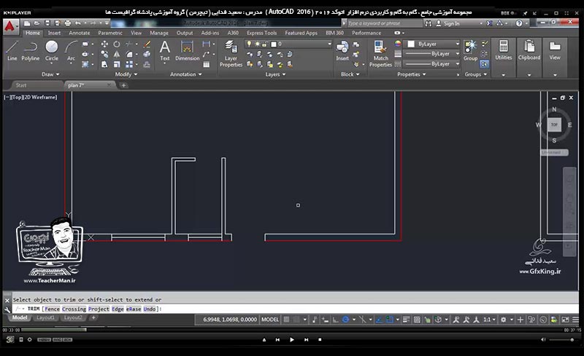
Task: Click the Scale tool icon
Action: (117, 64)
